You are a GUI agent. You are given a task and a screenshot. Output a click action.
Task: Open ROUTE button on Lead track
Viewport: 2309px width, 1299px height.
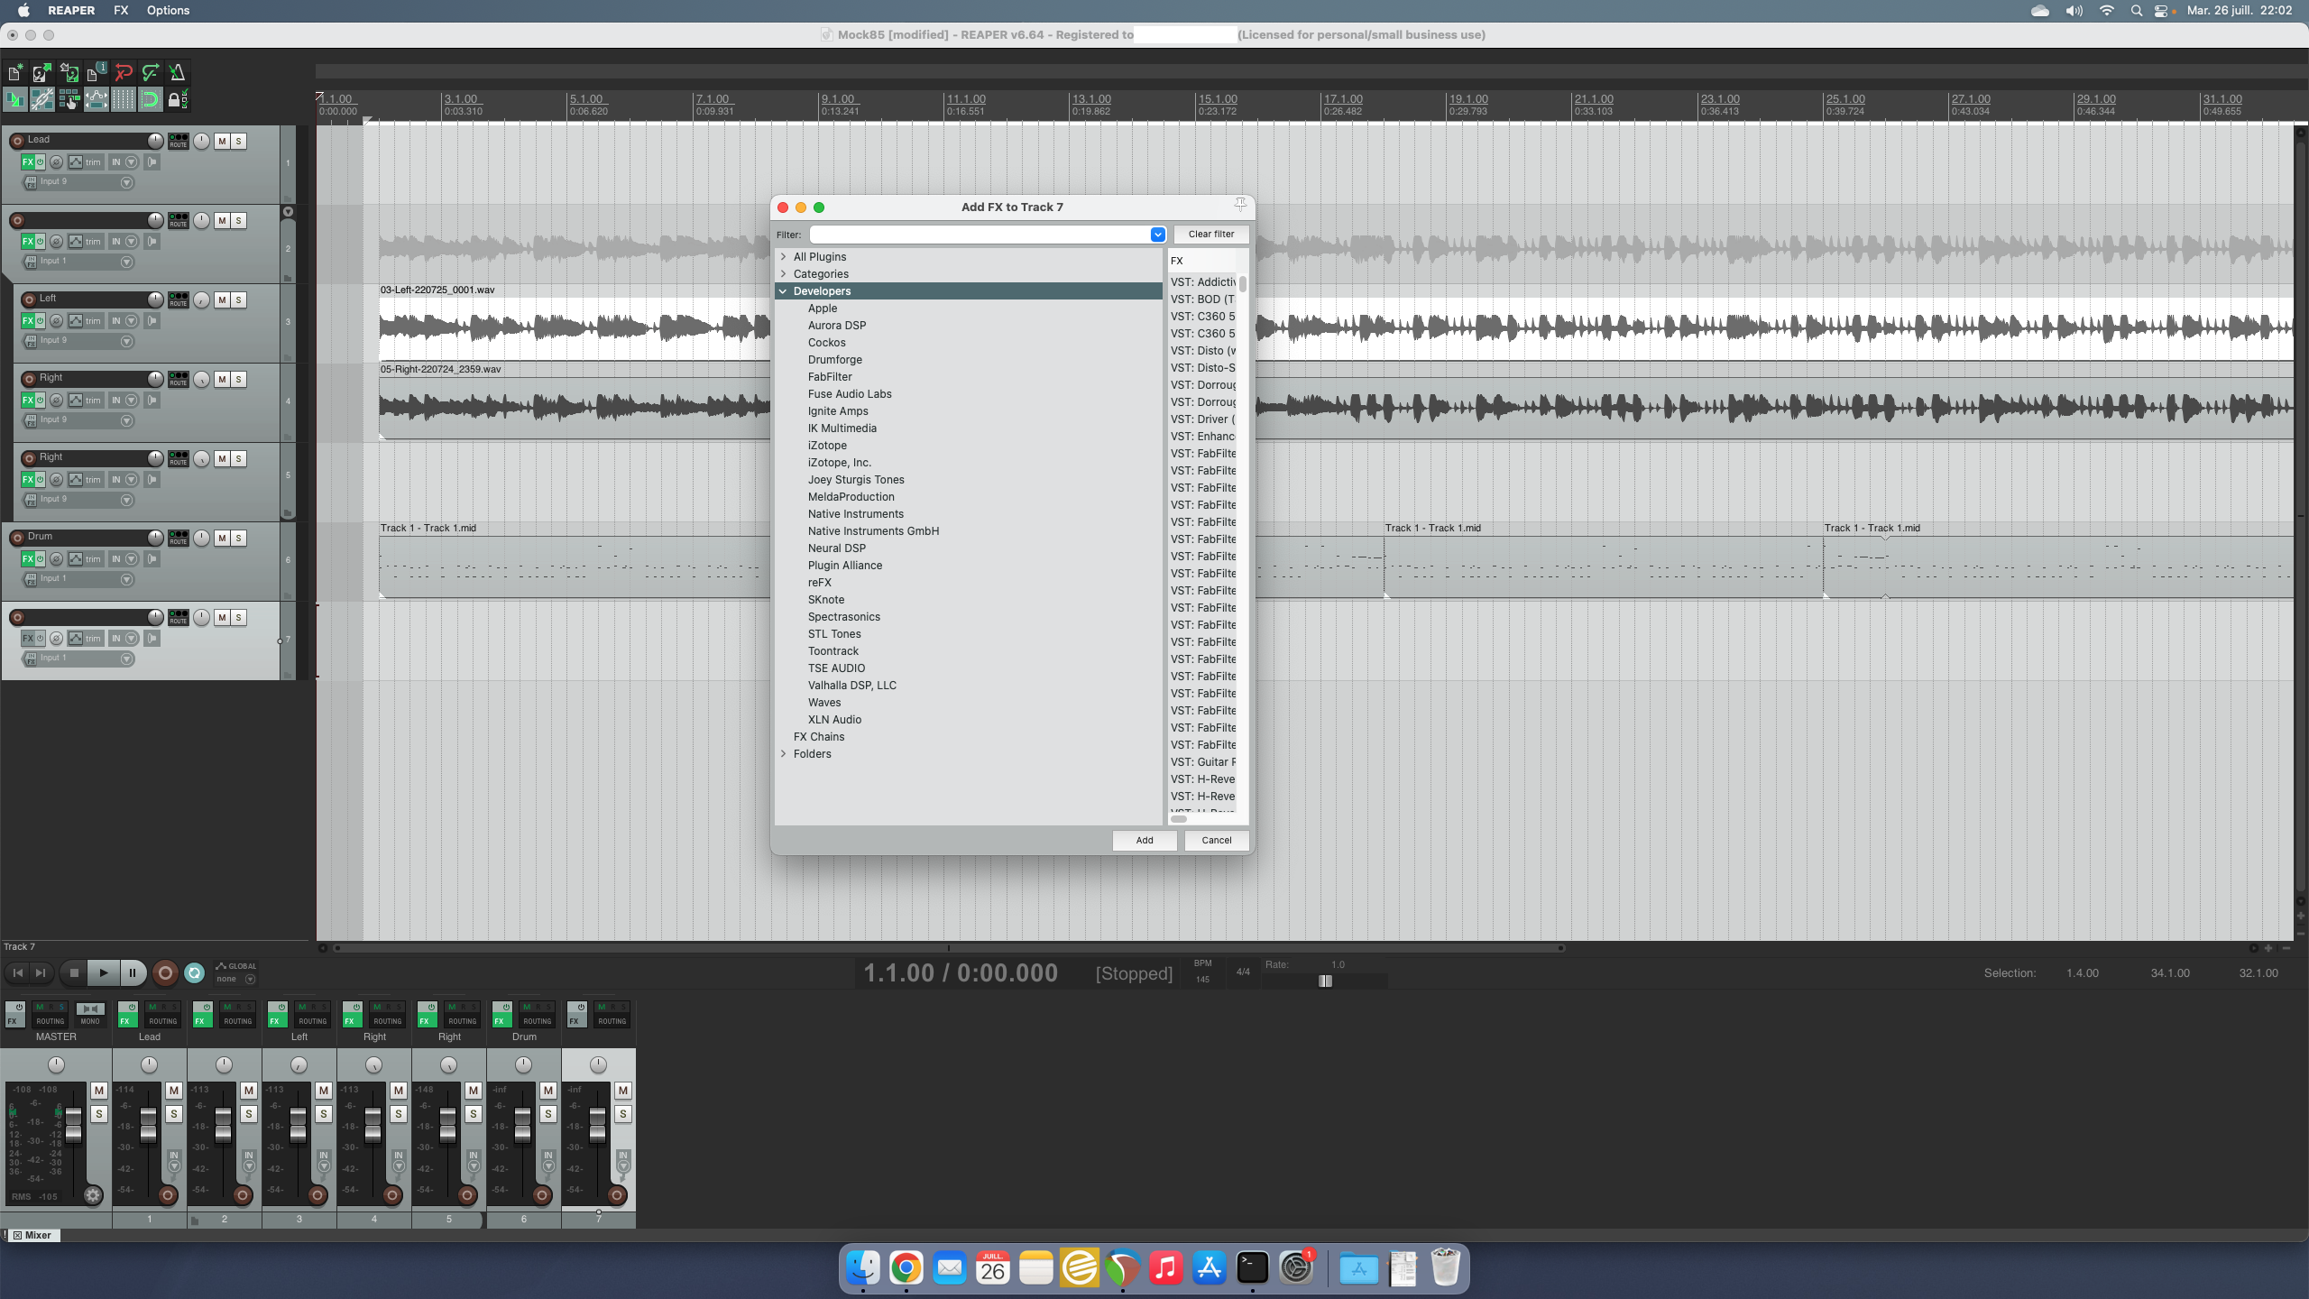point(179,141)
